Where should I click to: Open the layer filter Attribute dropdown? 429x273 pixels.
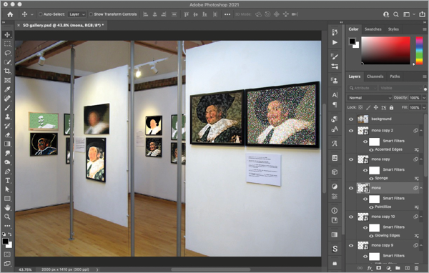(363, 88)
